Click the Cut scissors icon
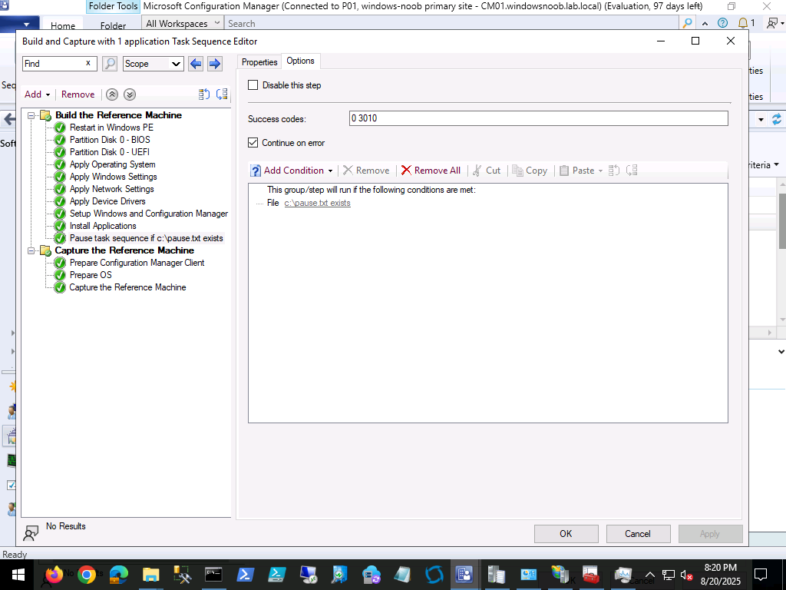Viewport: 786px width, 590px height. [x=477, y=171]
